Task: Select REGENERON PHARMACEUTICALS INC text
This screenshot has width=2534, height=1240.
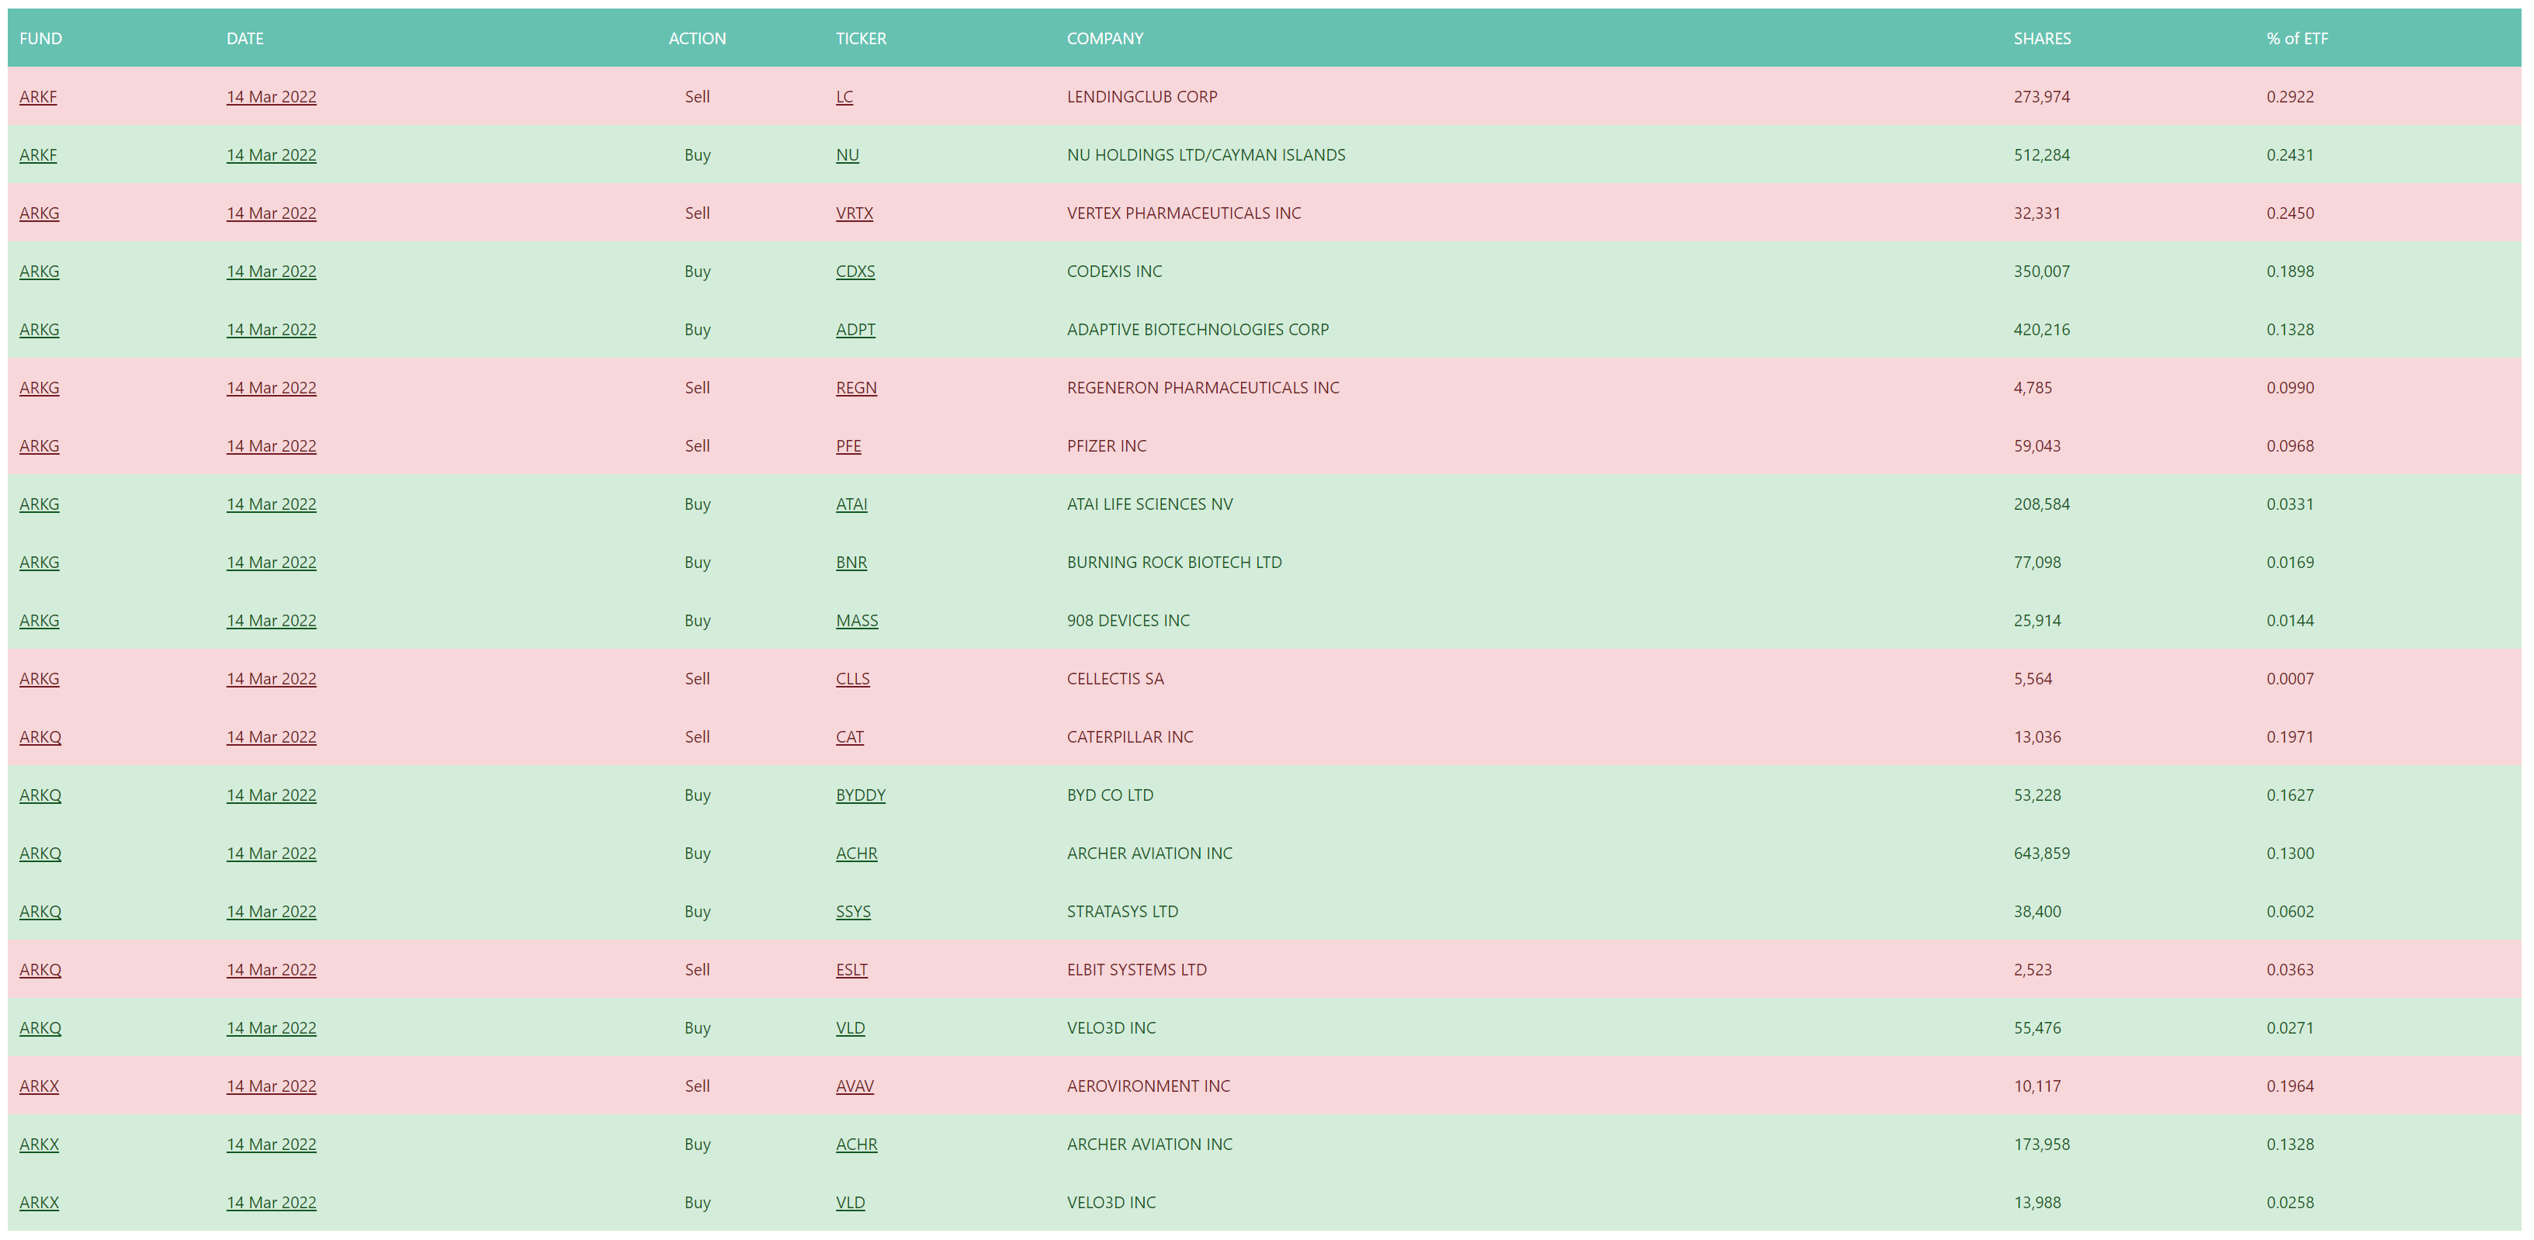Action: (x=1203, y=387)
